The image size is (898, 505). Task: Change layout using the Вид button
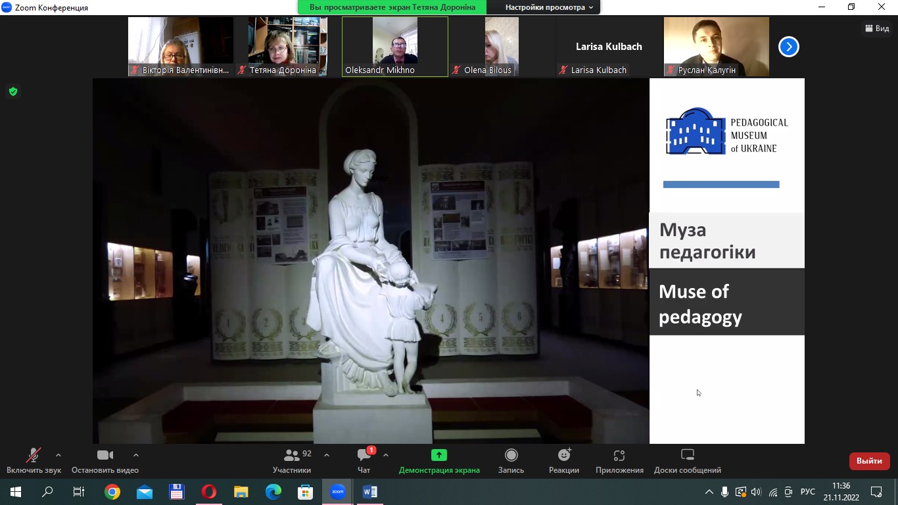click(877, 28)
